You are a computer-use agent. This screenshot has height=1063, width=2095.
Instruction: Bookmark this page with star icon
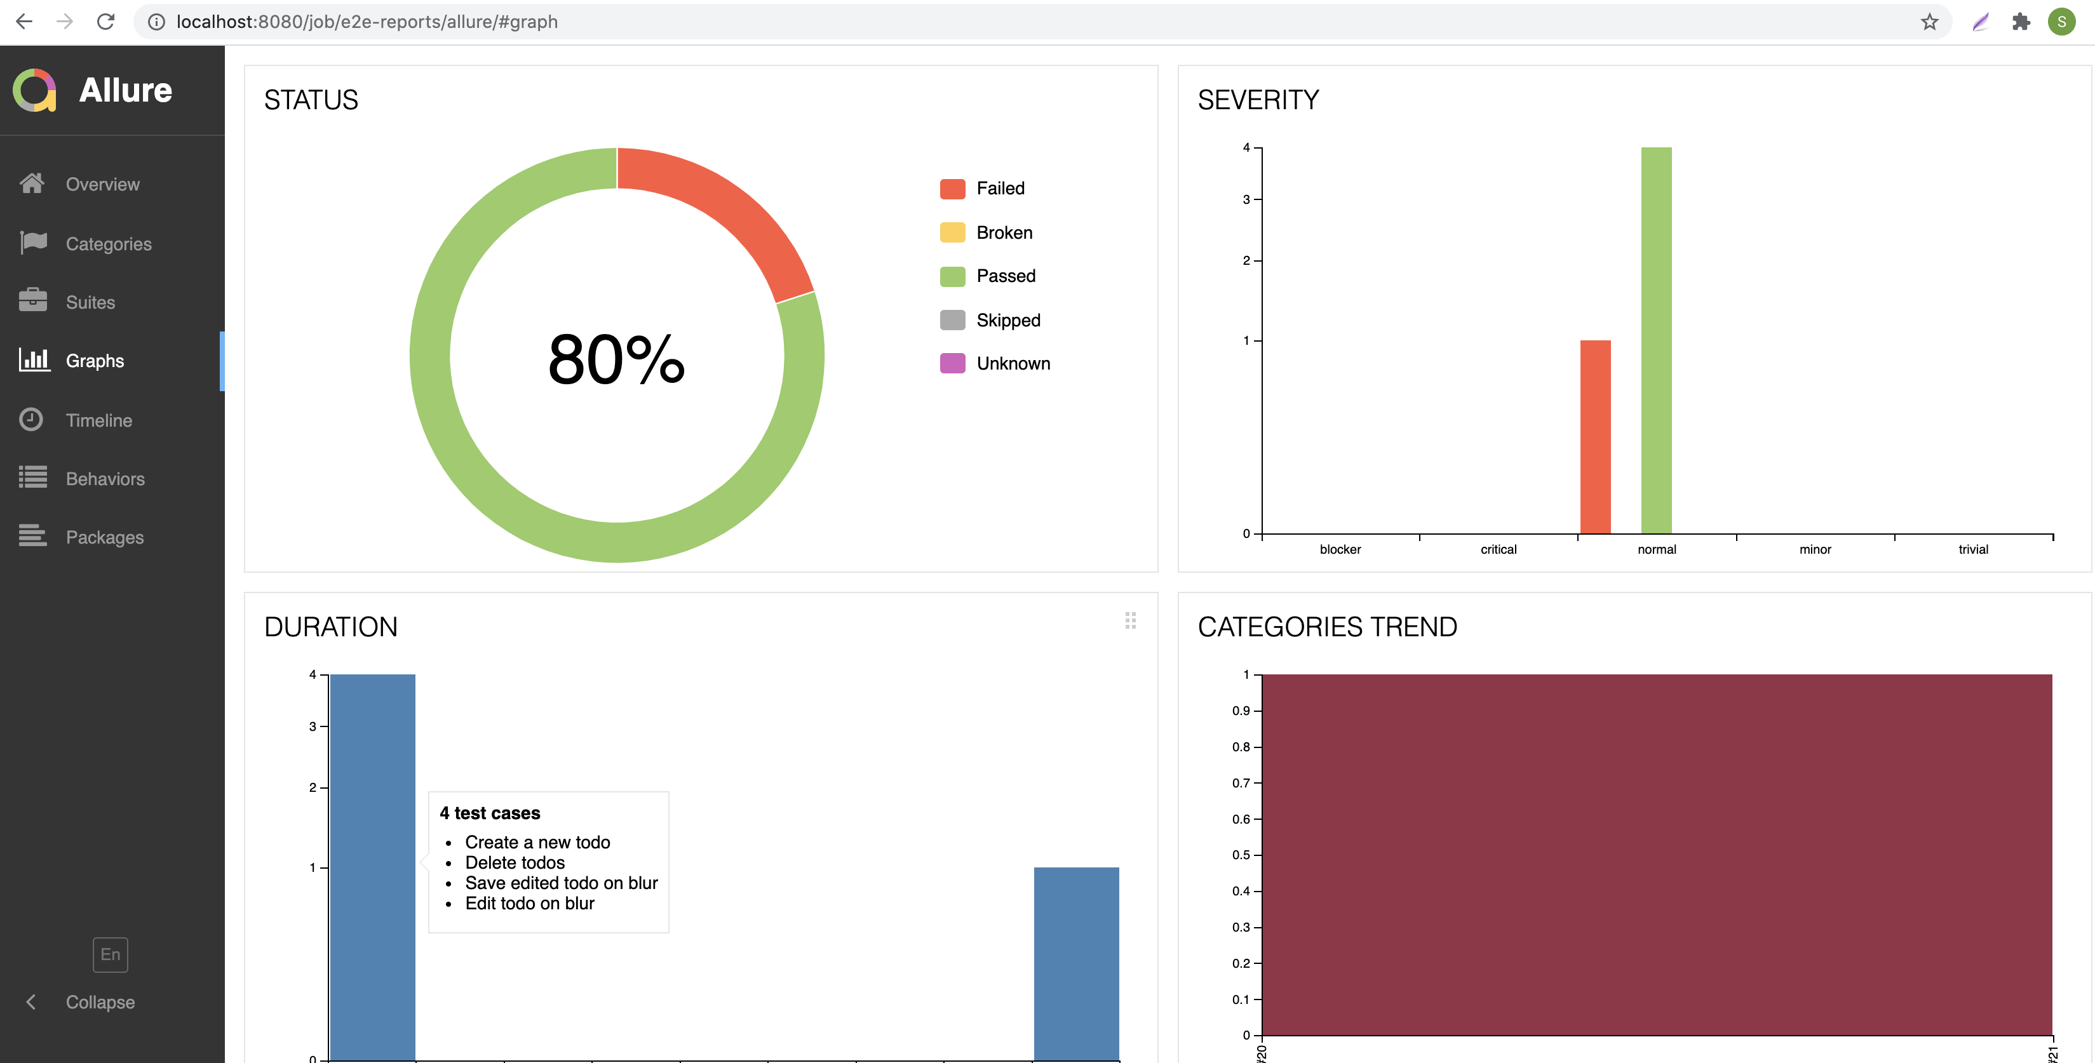[x=1929, y=22]
